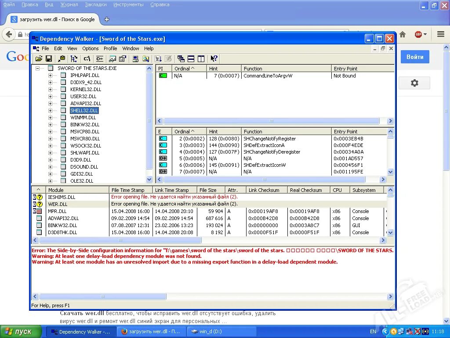This screenshot has width=450, height=338.
Task: Sort module list by Module column header
Action: (77, 190)
